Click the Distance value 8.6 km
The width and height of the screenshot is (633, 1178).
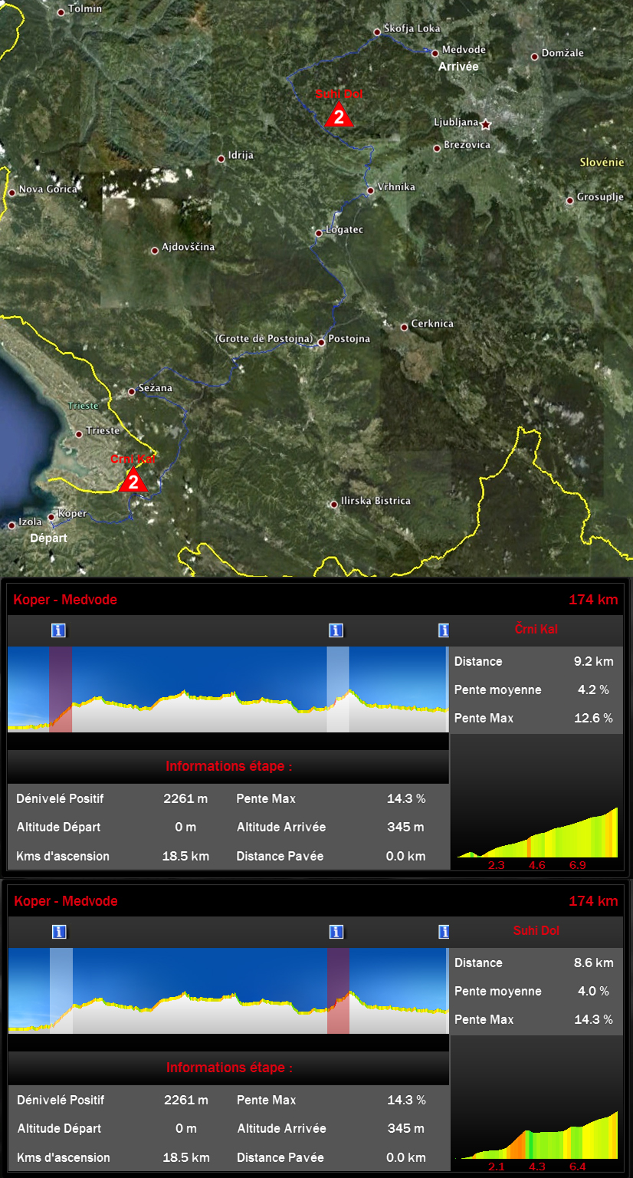pos(593,962)
